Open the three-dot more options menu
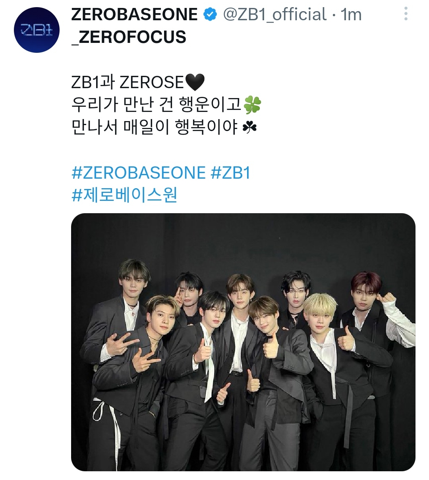Viewport: 429px width, 480px height. 406,14
